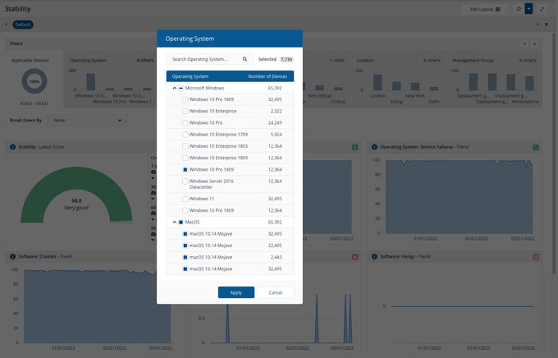Click info icon beside Software Crashes Trend
Image resolution: width=558 pixels, height=358 pixels.
coord(13,257)
